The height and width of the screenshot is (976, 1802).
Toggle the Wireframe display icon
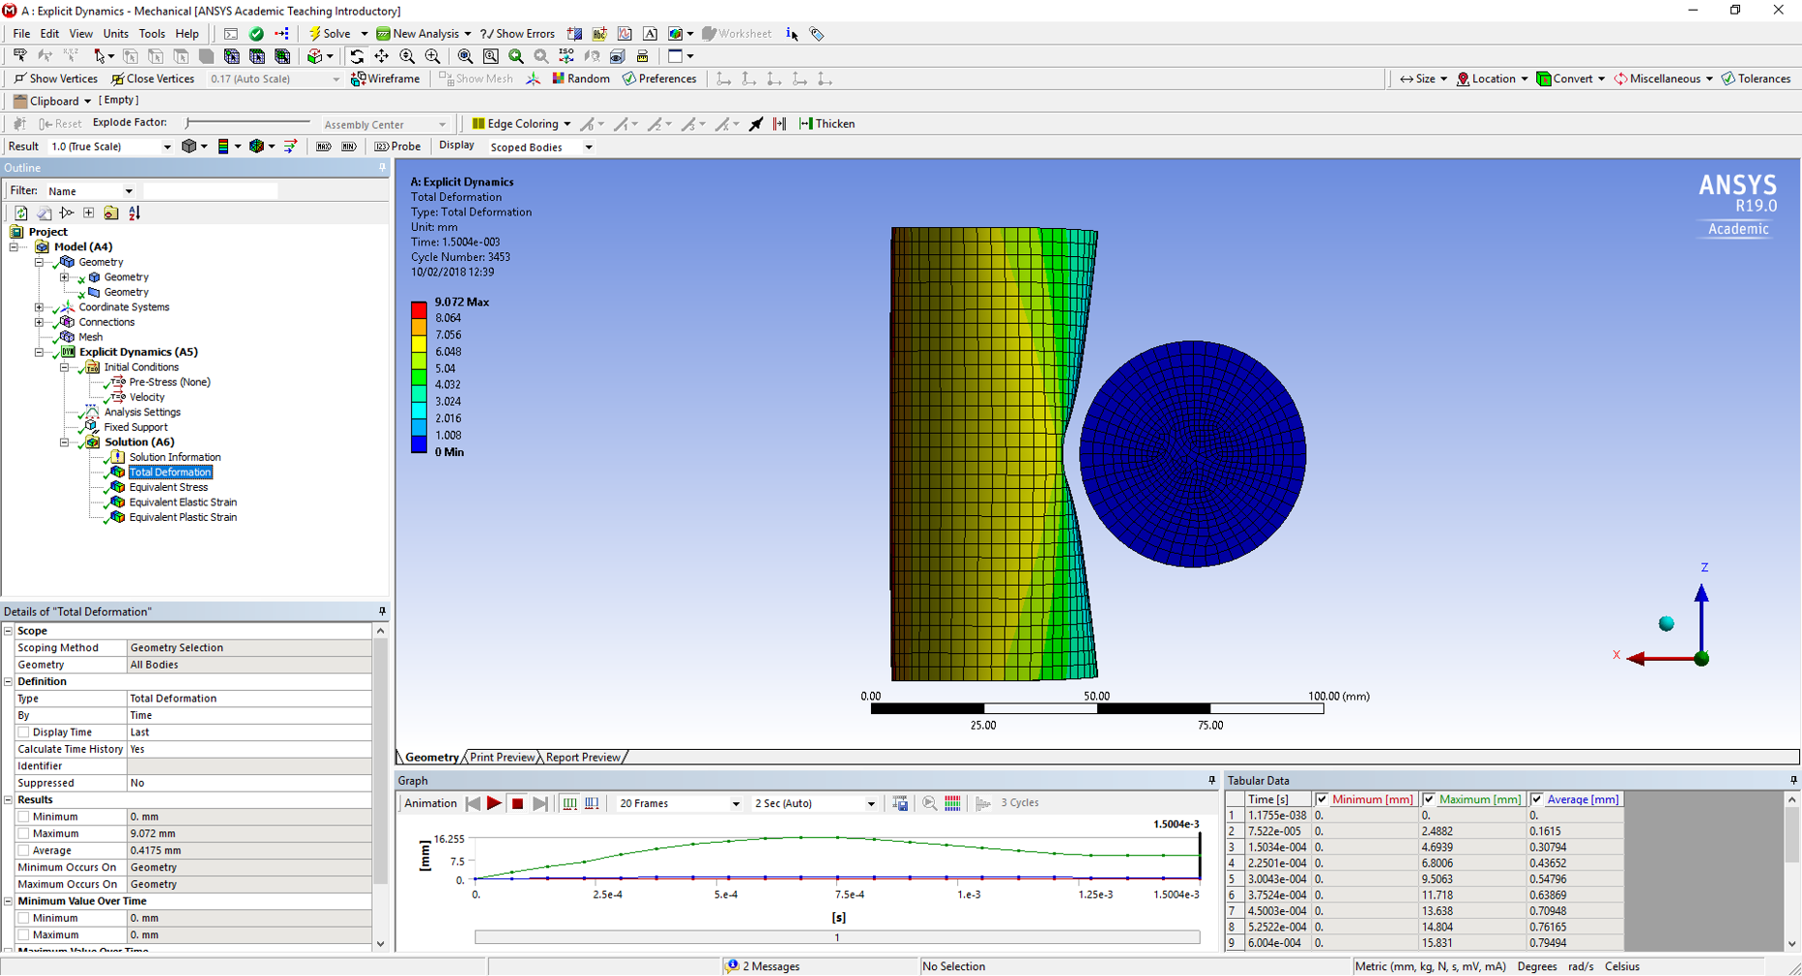tap(358, 79)
